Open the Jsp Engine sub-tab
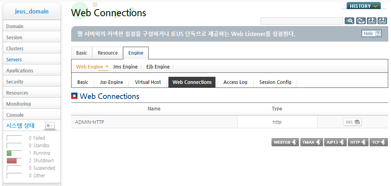Image resolution: width=391 pixels, height=186 pixels. pos(111,82)
